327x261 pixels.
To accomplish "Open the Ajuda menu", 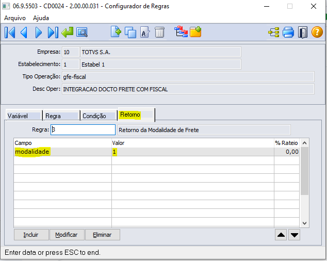I will pos(41,18).
